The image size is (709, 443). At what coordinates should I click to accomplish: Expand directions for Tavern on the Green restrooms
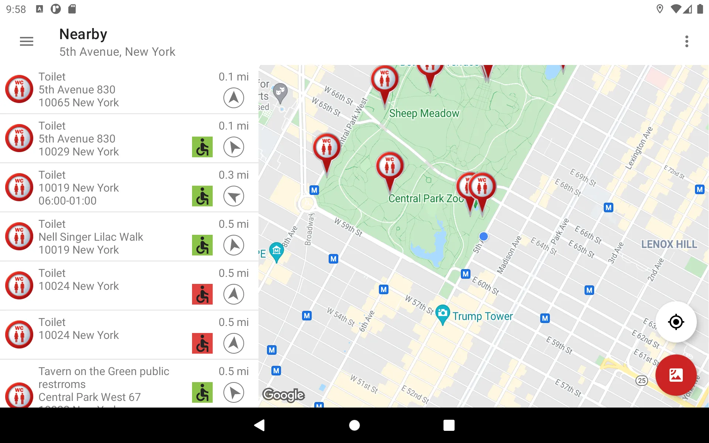tap(233, 392)
